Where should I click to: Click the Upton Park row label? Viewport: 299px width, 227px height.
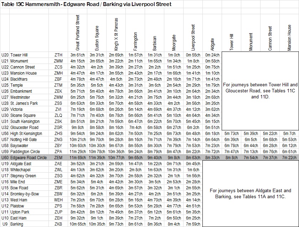pyautogui.click(x=20, y=212)
